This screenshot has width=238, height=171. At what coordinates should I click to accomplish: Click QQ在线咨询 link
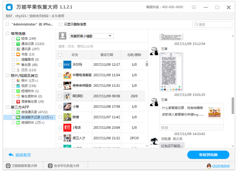(x=221, y=166)
